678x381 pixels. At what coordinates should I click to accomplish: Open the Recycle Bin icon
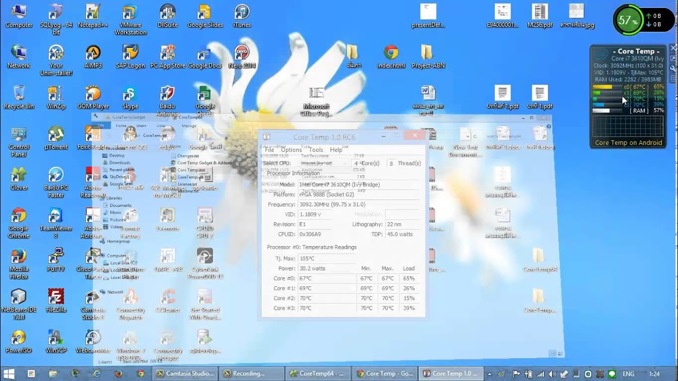[x=19, y=97]
